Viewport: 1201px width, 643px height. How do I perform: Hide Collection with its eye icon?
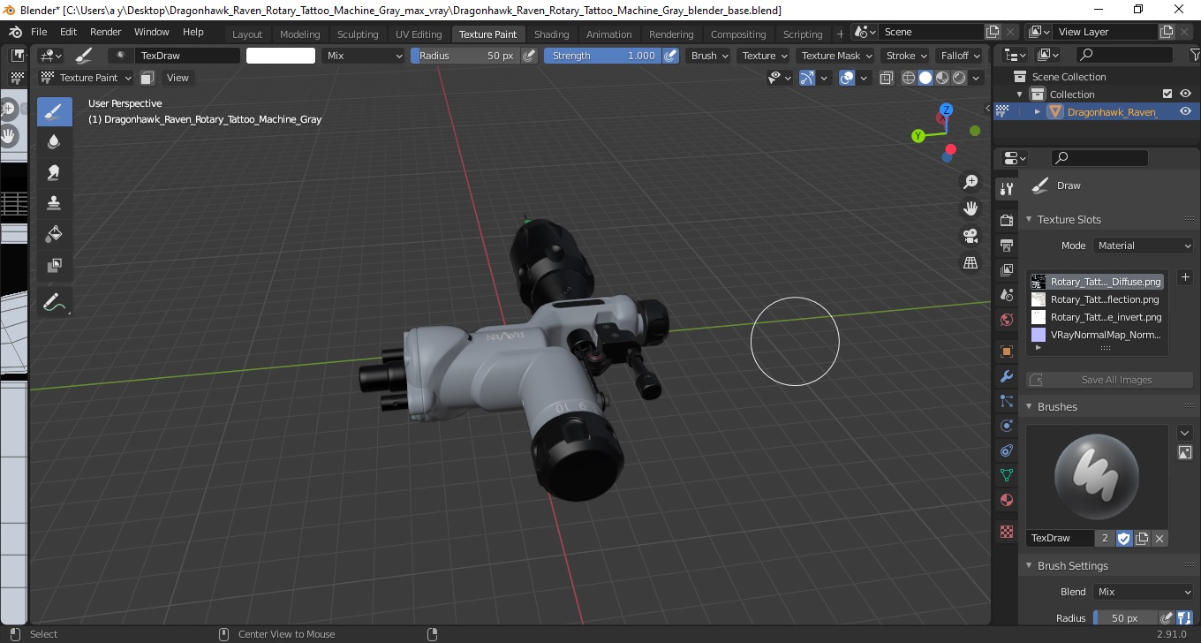click(1186, 94)
